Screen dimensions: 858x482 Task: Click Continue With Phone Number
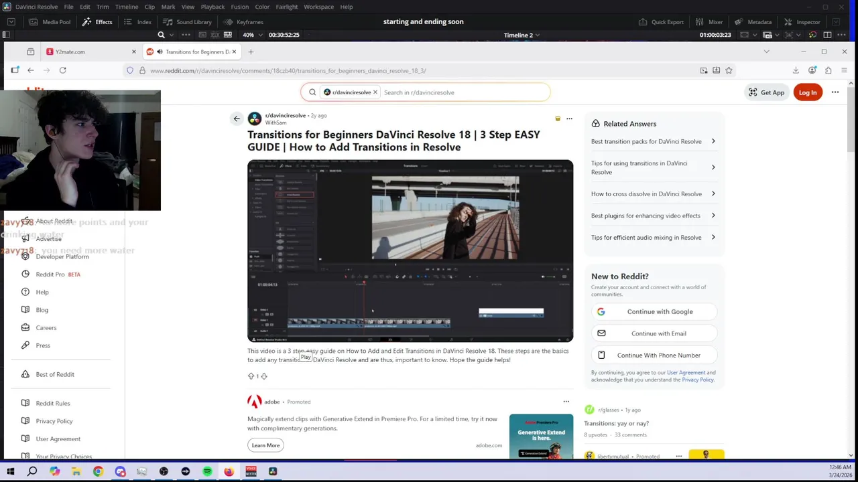point(654,355)
